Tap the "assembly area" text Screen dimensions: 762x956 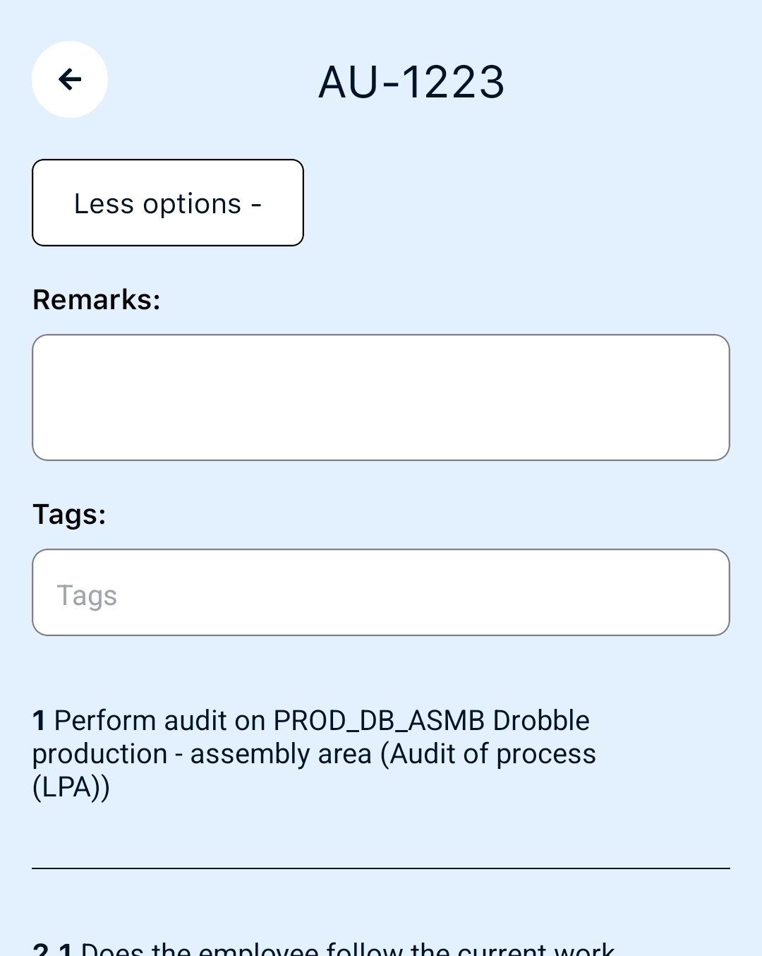tap(281, 754)
